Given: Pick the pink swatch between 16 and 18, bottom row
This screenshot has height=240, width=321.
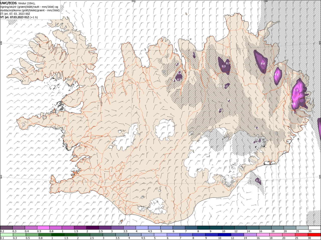Looking at the screenshot, I should pos(263,235).
